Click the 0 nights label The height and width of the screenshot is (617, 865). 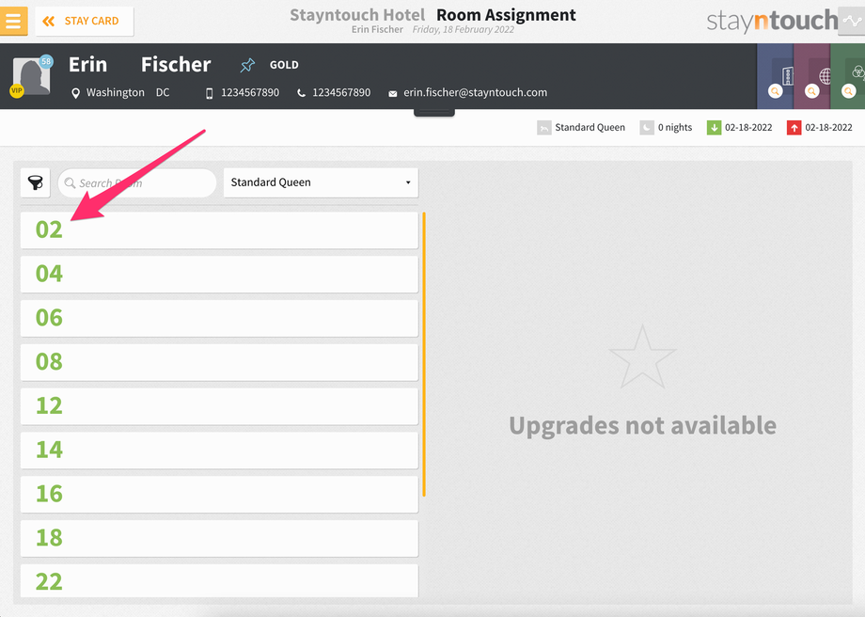point(675,128)
